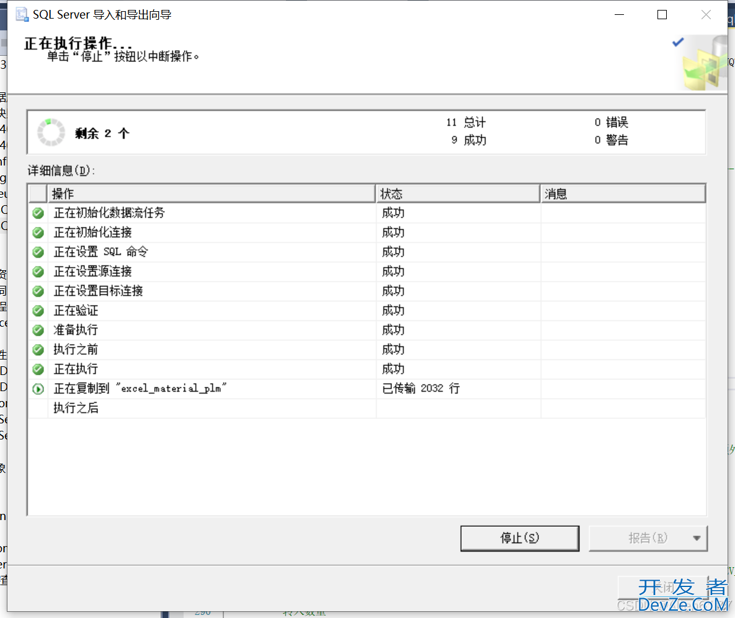Click the 11 总计 summary text
Viewport: 735px width, 618px height.
(466, 122)
